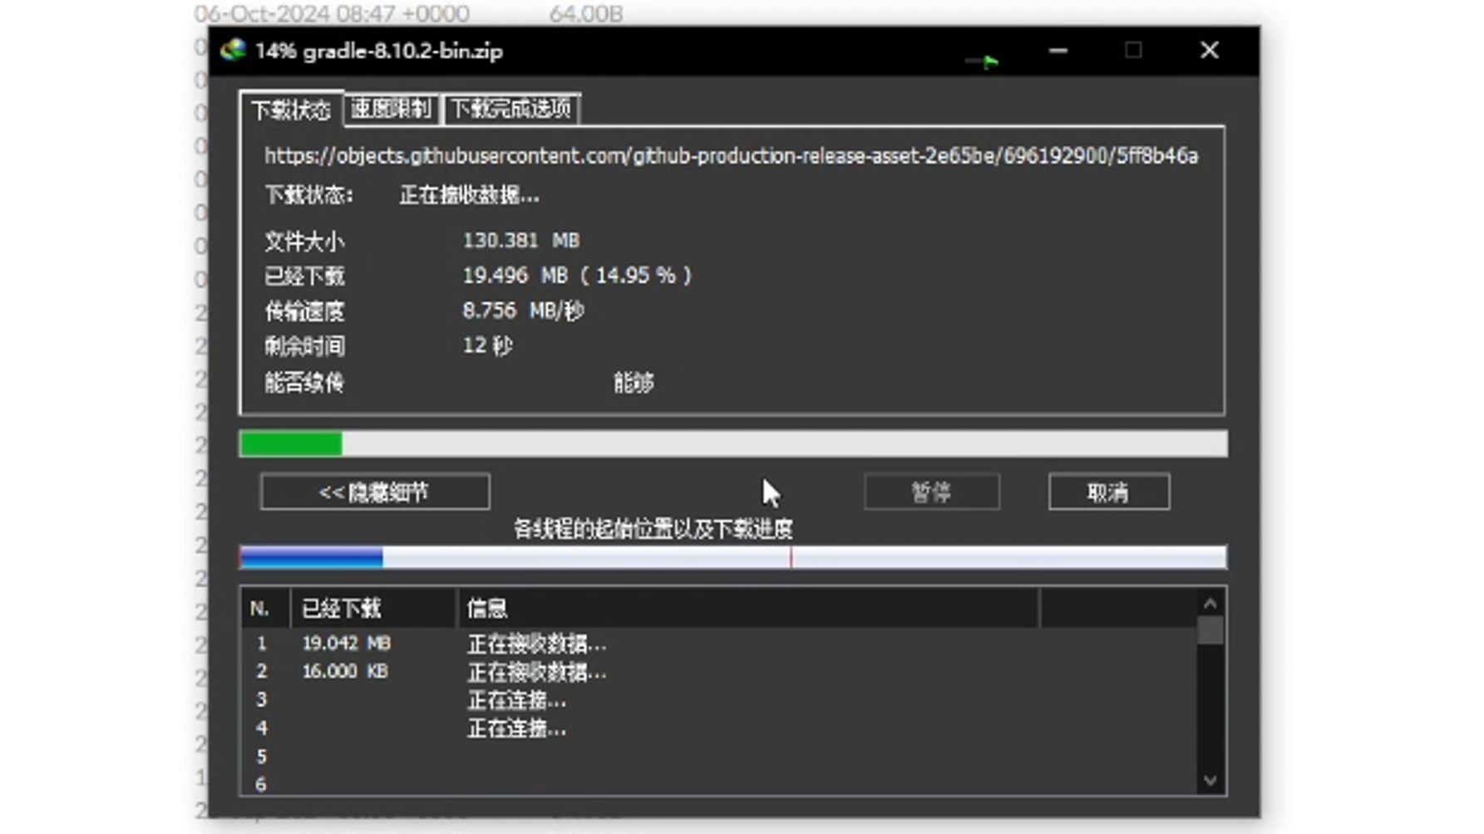
Task: Click the green arrow icon in title bar
Action: tap(982, 61)
